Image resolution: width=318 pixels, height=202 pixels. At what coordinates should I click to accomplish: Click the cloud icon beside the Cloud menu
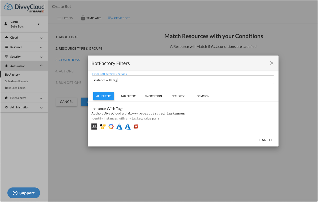pos(7,38)
